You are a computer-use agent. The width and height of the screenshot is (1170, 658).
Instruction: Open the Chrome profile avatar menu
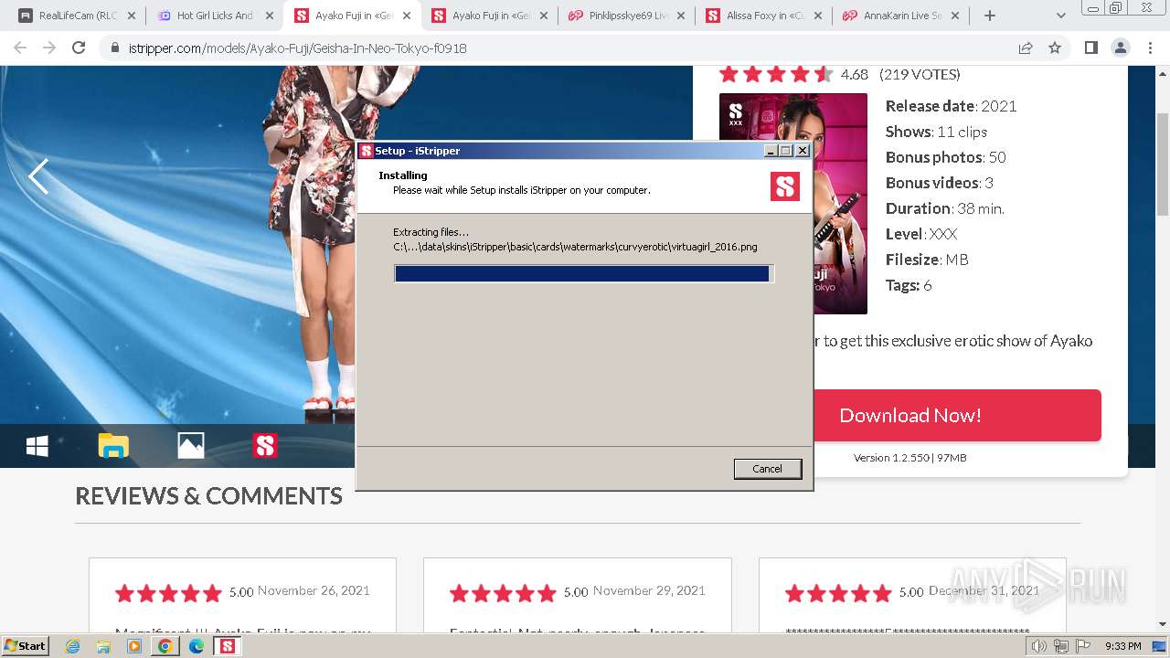tap(1120, 48)
